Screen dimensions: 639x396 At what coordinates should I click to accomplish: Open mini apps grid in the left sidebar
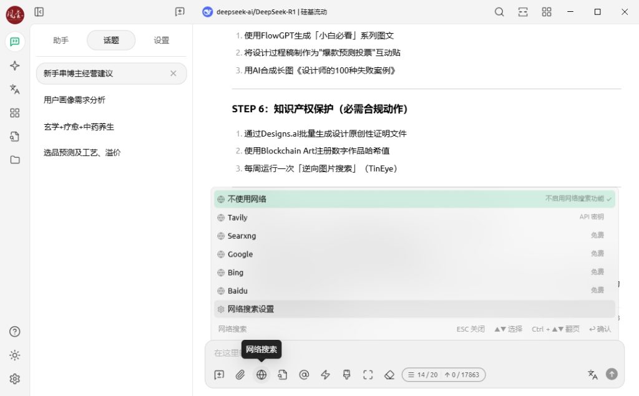[x=15, y=113]
